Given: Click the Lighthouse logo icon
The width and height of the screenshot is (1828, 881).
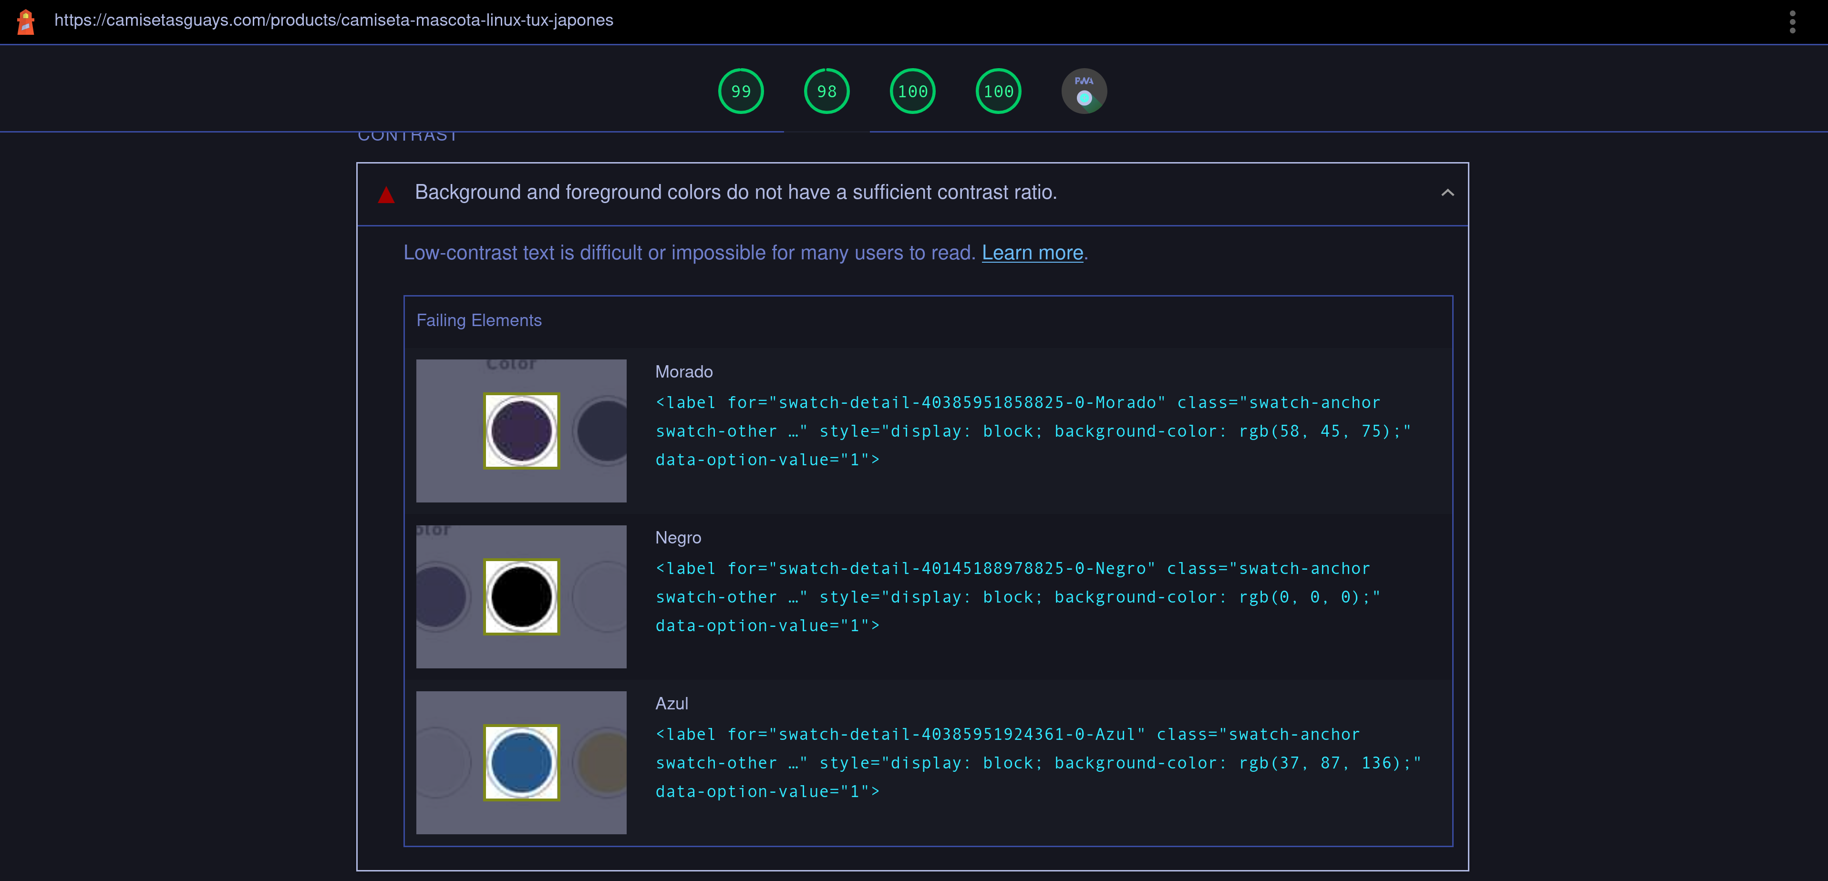Looking at the screenshot, I should (26, 21).
